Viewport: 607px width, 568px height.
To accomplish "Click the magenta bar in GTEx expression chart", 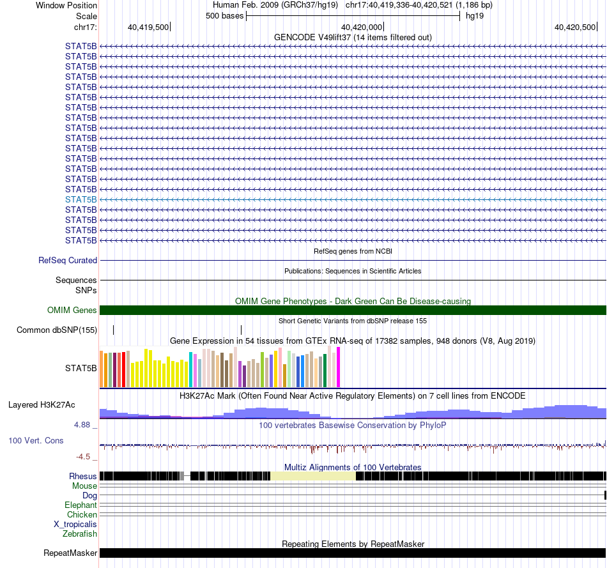I will [339, 367].
